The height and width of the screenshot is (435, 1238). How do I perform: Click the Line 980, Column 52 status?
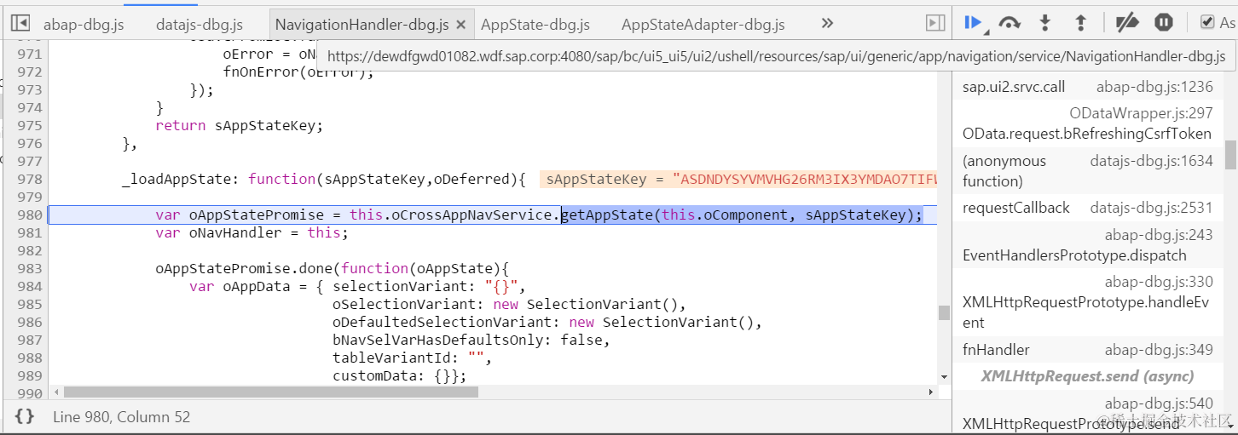tap(121, 417)
